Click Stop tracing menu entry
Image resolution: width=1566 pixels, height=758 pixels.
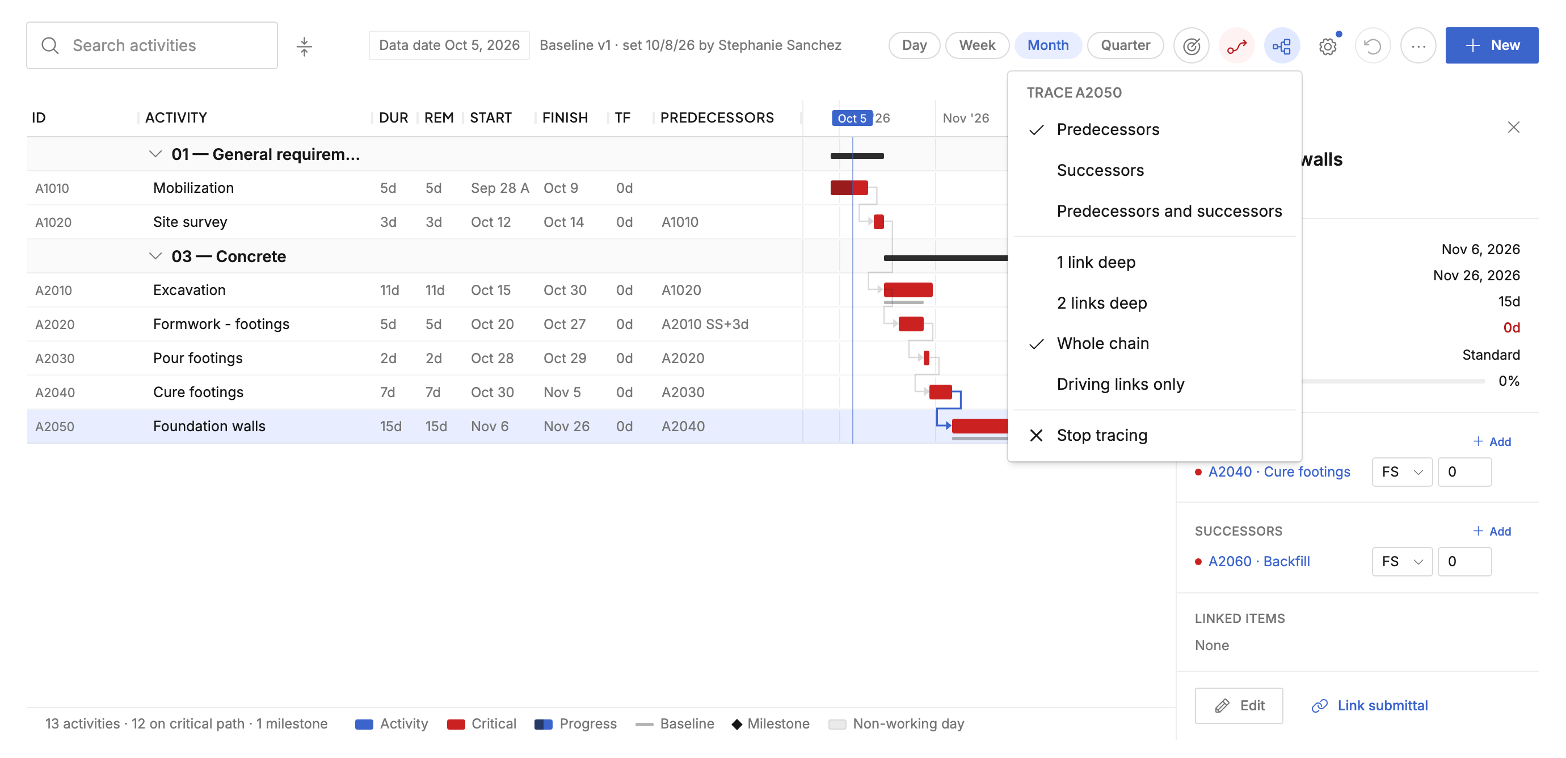click(x=1154, y=435)
